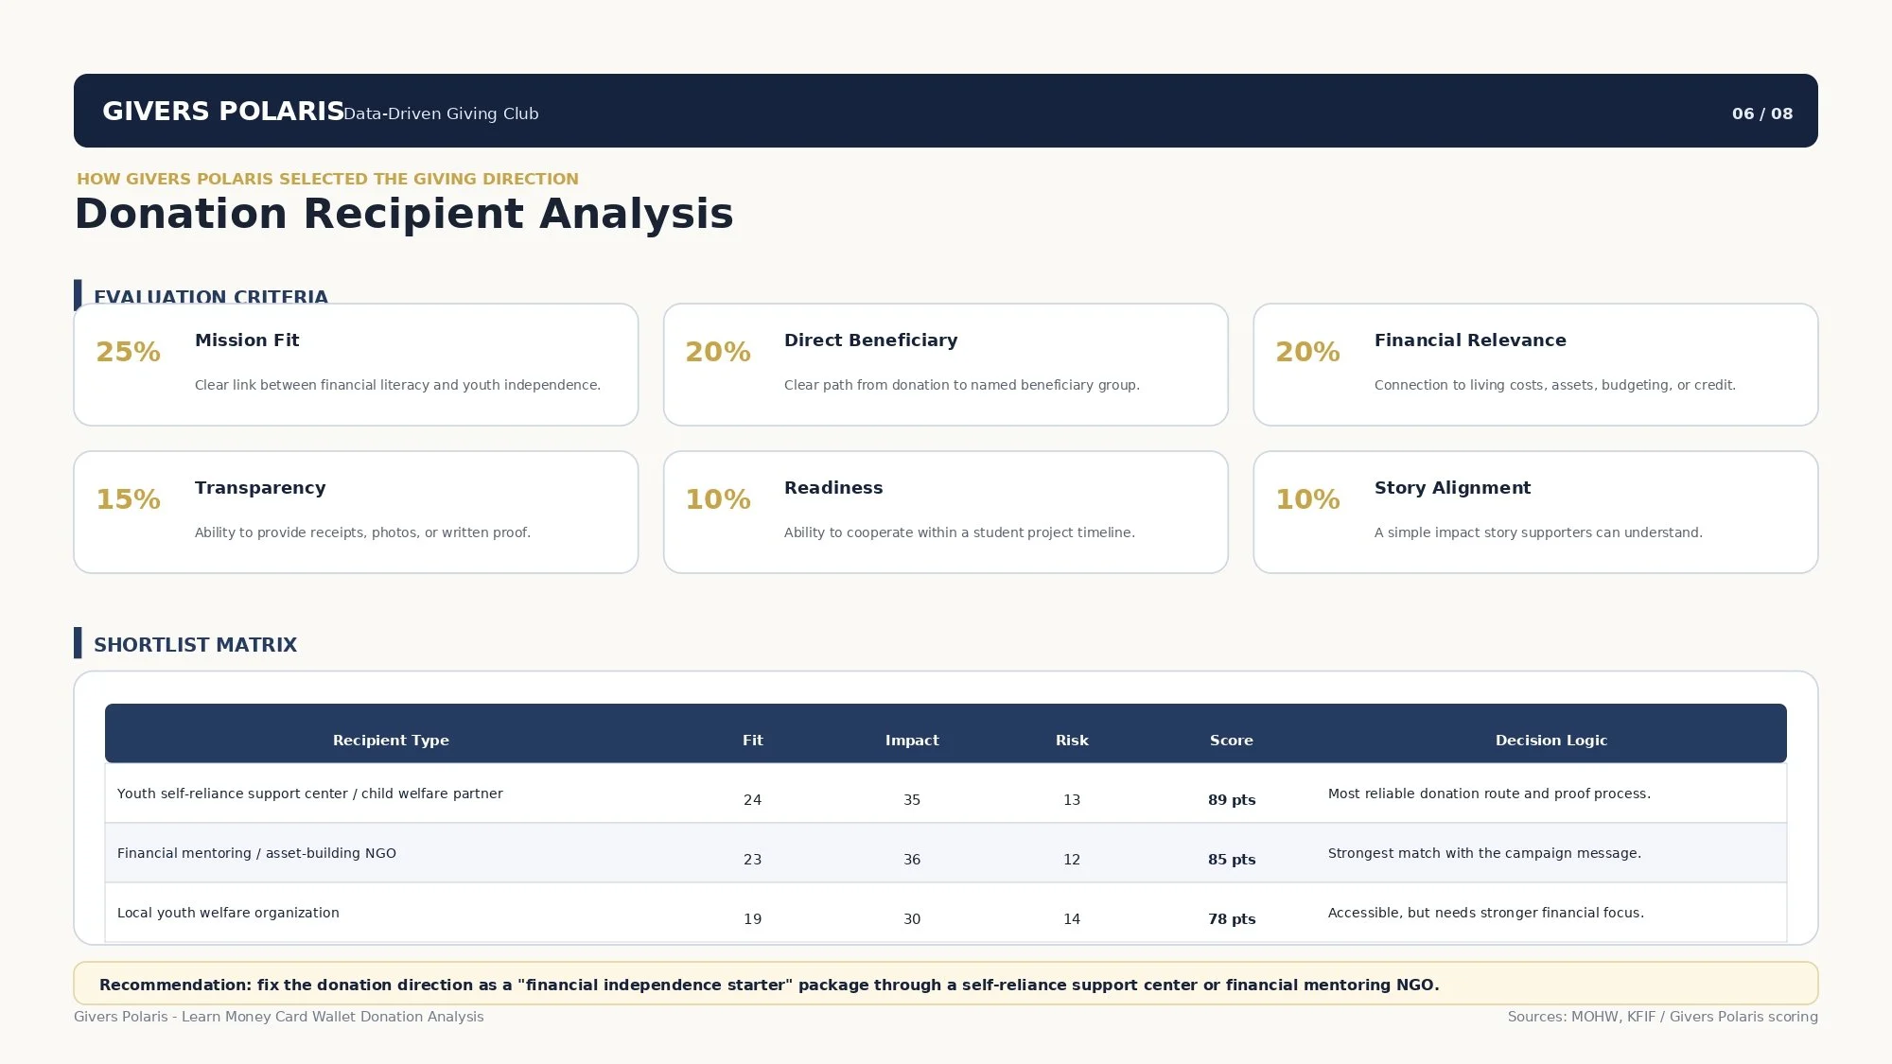Click the Impact column header
Viewport: 1892px width, 1064px height.
pos(912,741)
